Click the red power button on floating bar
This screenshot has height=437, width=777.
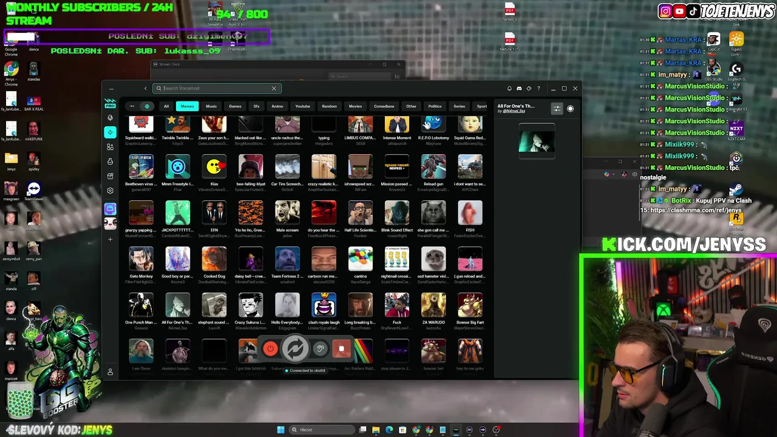click(x=270, y=348)
